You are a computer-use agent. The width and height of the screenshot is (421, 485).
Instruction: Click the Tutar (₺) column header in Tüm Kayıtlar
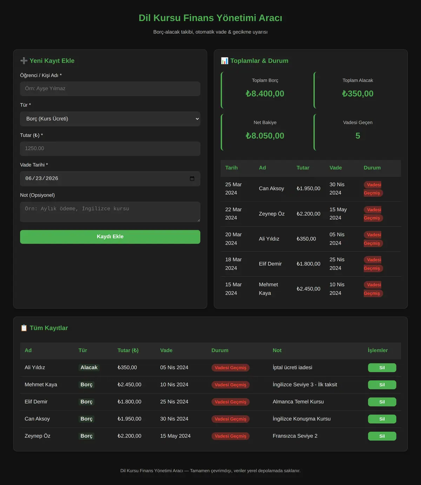click(128, 350)
